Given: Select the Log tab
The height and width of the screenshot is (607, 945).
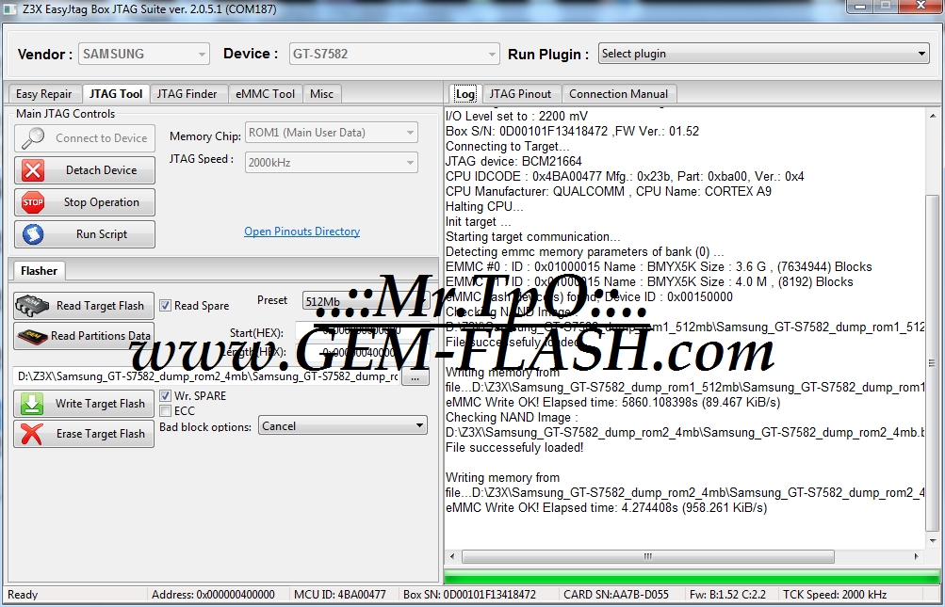Looking at the screenshot, I should point(464,94).
